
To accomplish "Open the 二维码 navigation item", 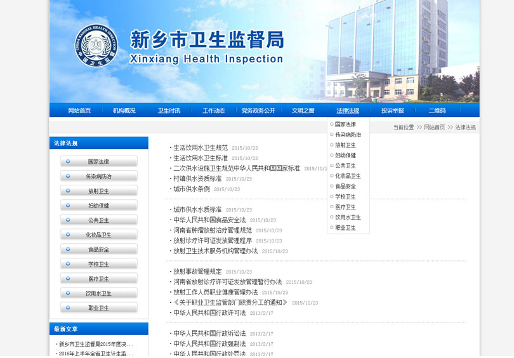I will pos(437,110).
